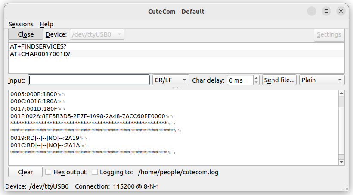353x195 pixels.
Task: Toggle the Logging to checkbox
Action: (95, 172)
